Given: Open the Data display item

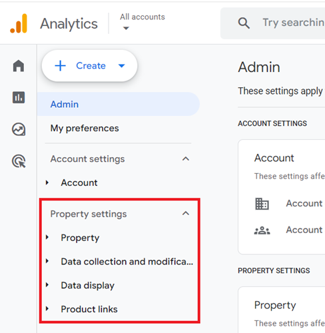Looking at the screenshot, I should 88,286.
